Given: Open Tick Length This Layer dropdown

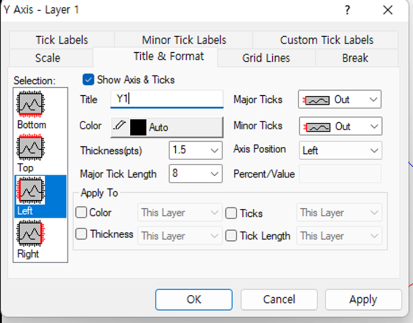Looking at the screenshot, I should tap(339, 236).
